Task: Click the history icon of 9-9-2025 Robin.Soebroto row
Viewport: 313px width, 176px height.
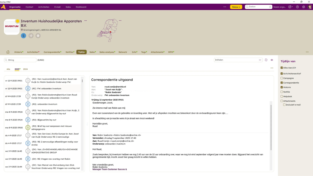Action: pyautogui.click(x=28, y=96)
